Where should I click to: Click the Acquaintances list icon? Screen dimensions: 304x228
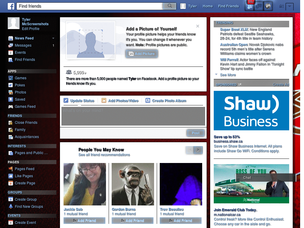11,137
